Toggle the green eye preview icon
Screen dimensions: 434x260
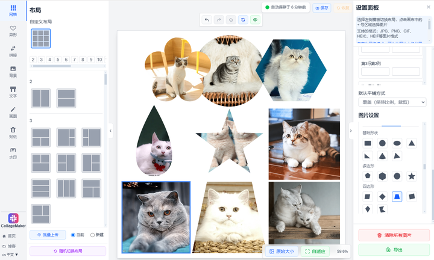[255, 20]
